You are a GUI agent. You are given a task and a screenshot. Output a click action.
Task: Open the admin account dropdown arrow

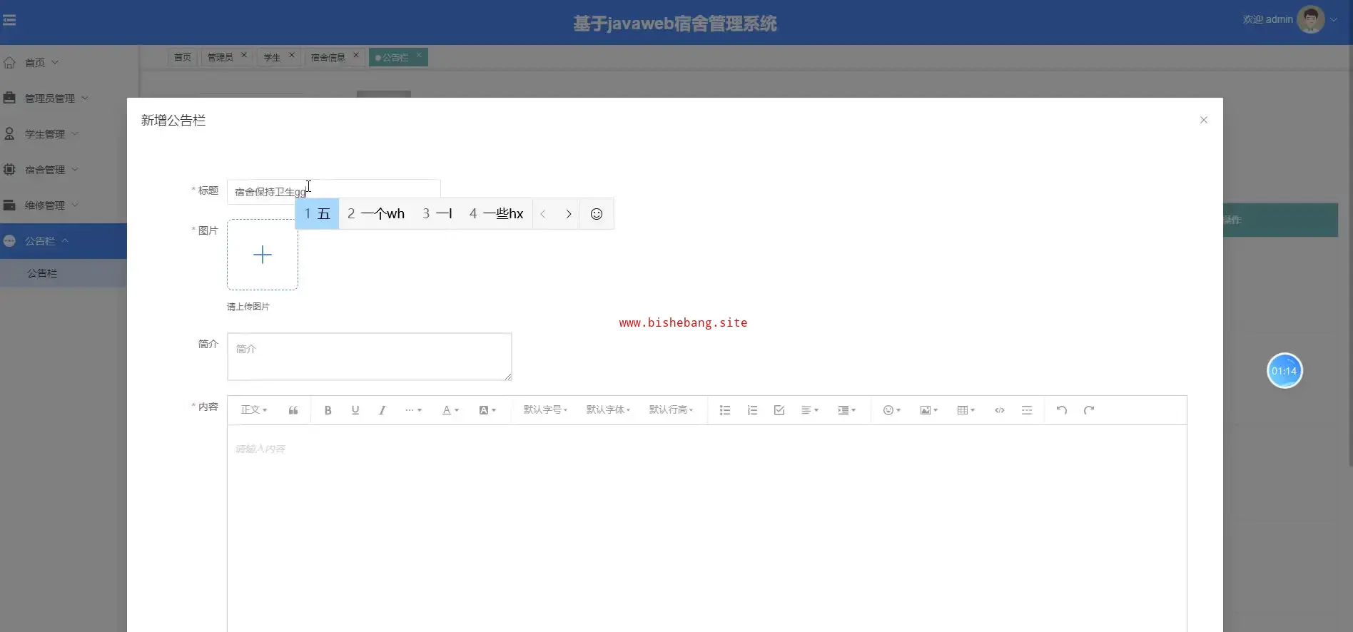click(x=1334, y=19)
